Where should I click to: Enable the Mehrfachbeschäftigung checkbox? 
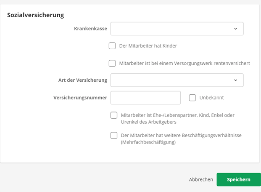click(114, 136)
